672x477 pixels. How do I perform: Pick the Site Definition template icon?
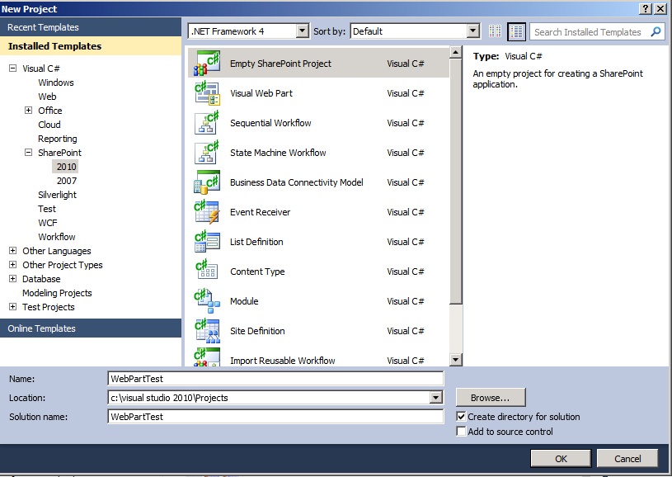click(207, 331)
